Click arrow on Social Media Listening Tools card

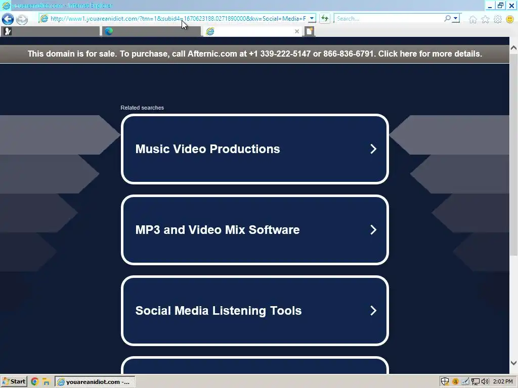373,311
